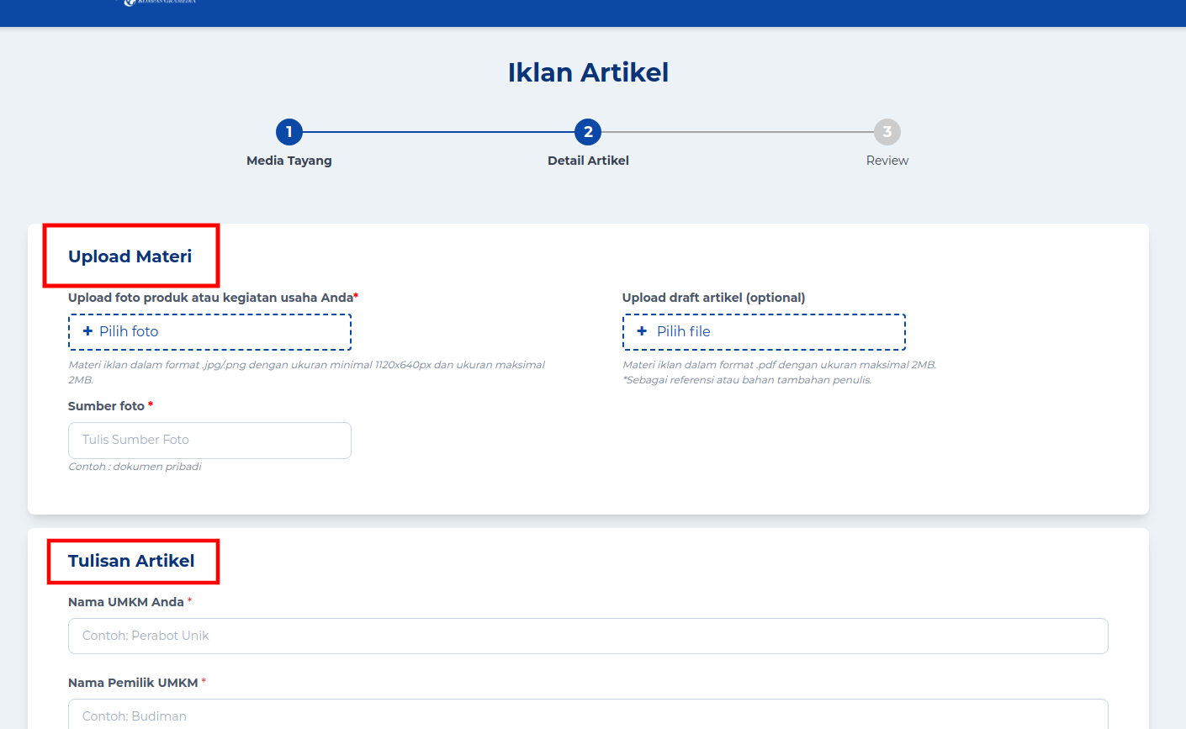
Task: Upload draft using Pilih file text
Action: pyautogui.click(x=683, y=331)
